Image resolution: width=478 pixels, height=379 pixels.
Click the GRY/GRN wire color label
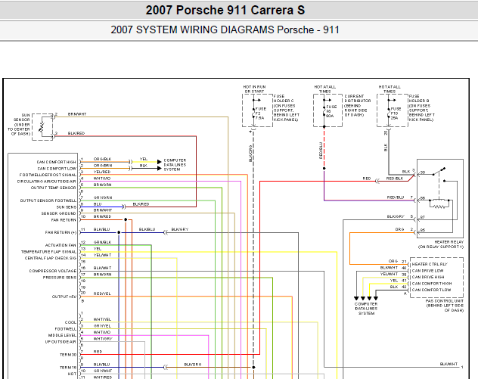tap(103, 197)
